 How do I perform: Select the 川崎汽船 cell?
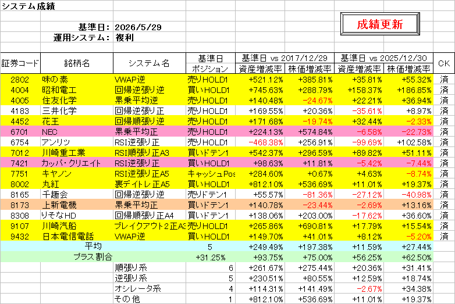click(x=77, y=226)
